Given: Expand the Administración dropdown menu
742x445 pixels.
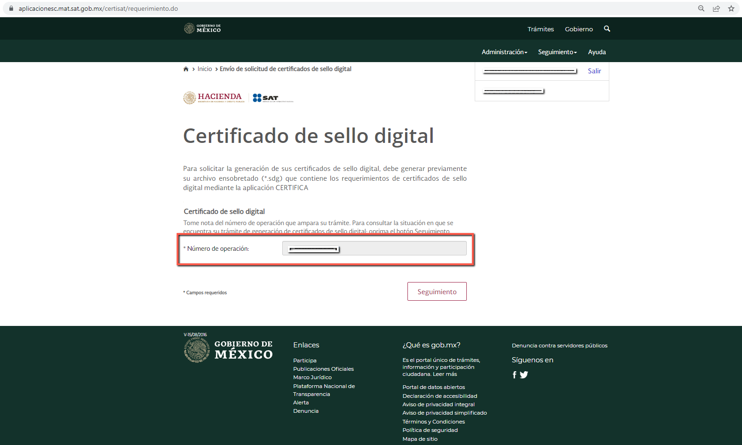Looking at the screenshot, I should (504, 52).
